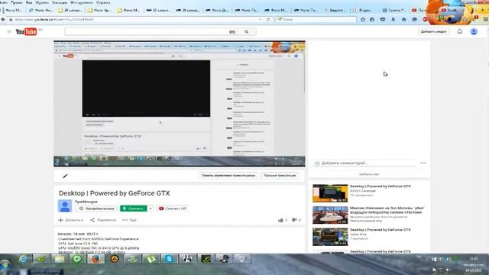
Task: Open the second suggested video thumbnail about Moscow
Action: (330, 215)
